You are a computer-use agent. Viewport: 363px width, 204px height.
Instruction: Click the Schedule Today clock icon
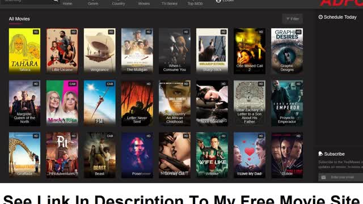coord(320,17)
